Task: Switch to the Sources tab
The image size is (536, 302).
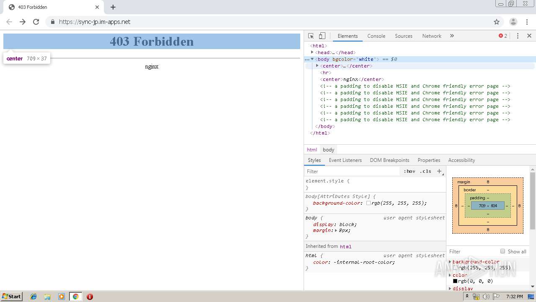Action: coord(404,36)
